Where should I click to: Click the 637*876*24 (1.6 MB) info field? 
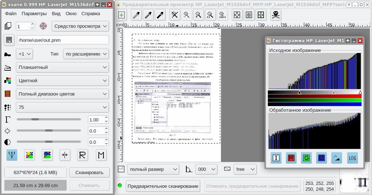pos(35,172)
